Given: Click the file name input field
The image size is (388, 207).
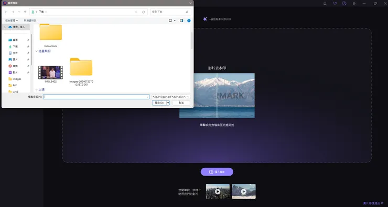Looking at the screenshot, I should pos(96,97).
